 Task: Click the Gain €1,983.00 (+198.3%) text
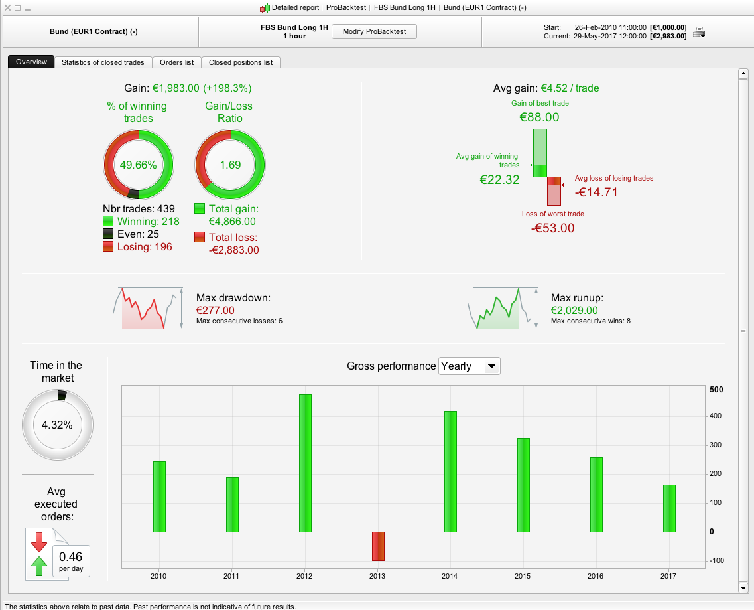coord(188,88)
